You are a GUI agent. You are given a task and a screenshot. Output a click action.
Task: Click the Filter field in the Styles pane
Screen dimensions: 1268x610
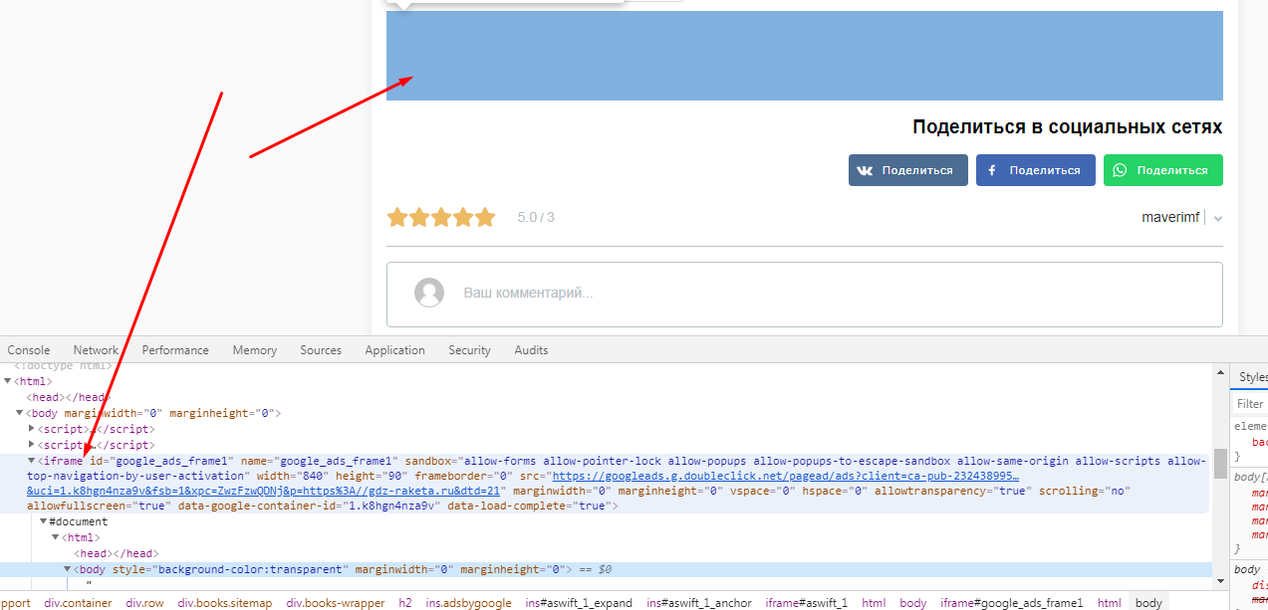pyautogui.click(x=1251, y=404)
